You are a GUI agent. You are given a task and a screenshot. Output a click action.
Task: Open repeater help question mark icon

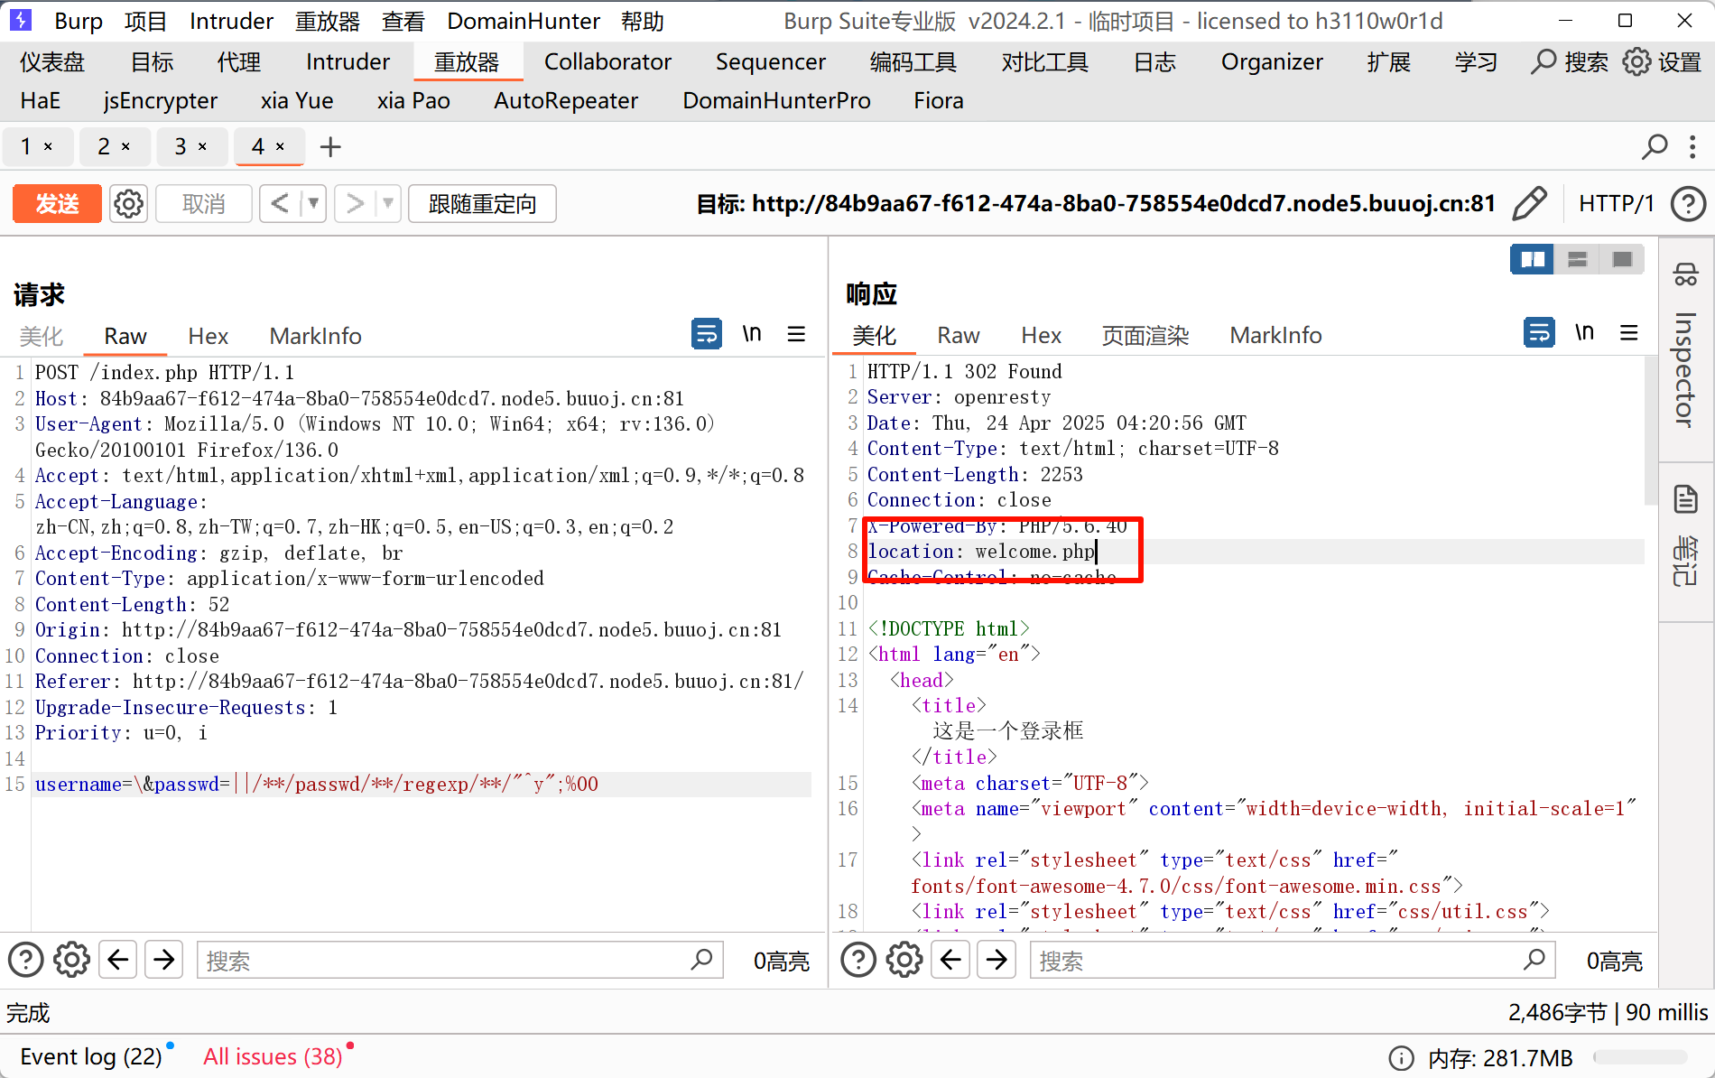point(1688,203)
